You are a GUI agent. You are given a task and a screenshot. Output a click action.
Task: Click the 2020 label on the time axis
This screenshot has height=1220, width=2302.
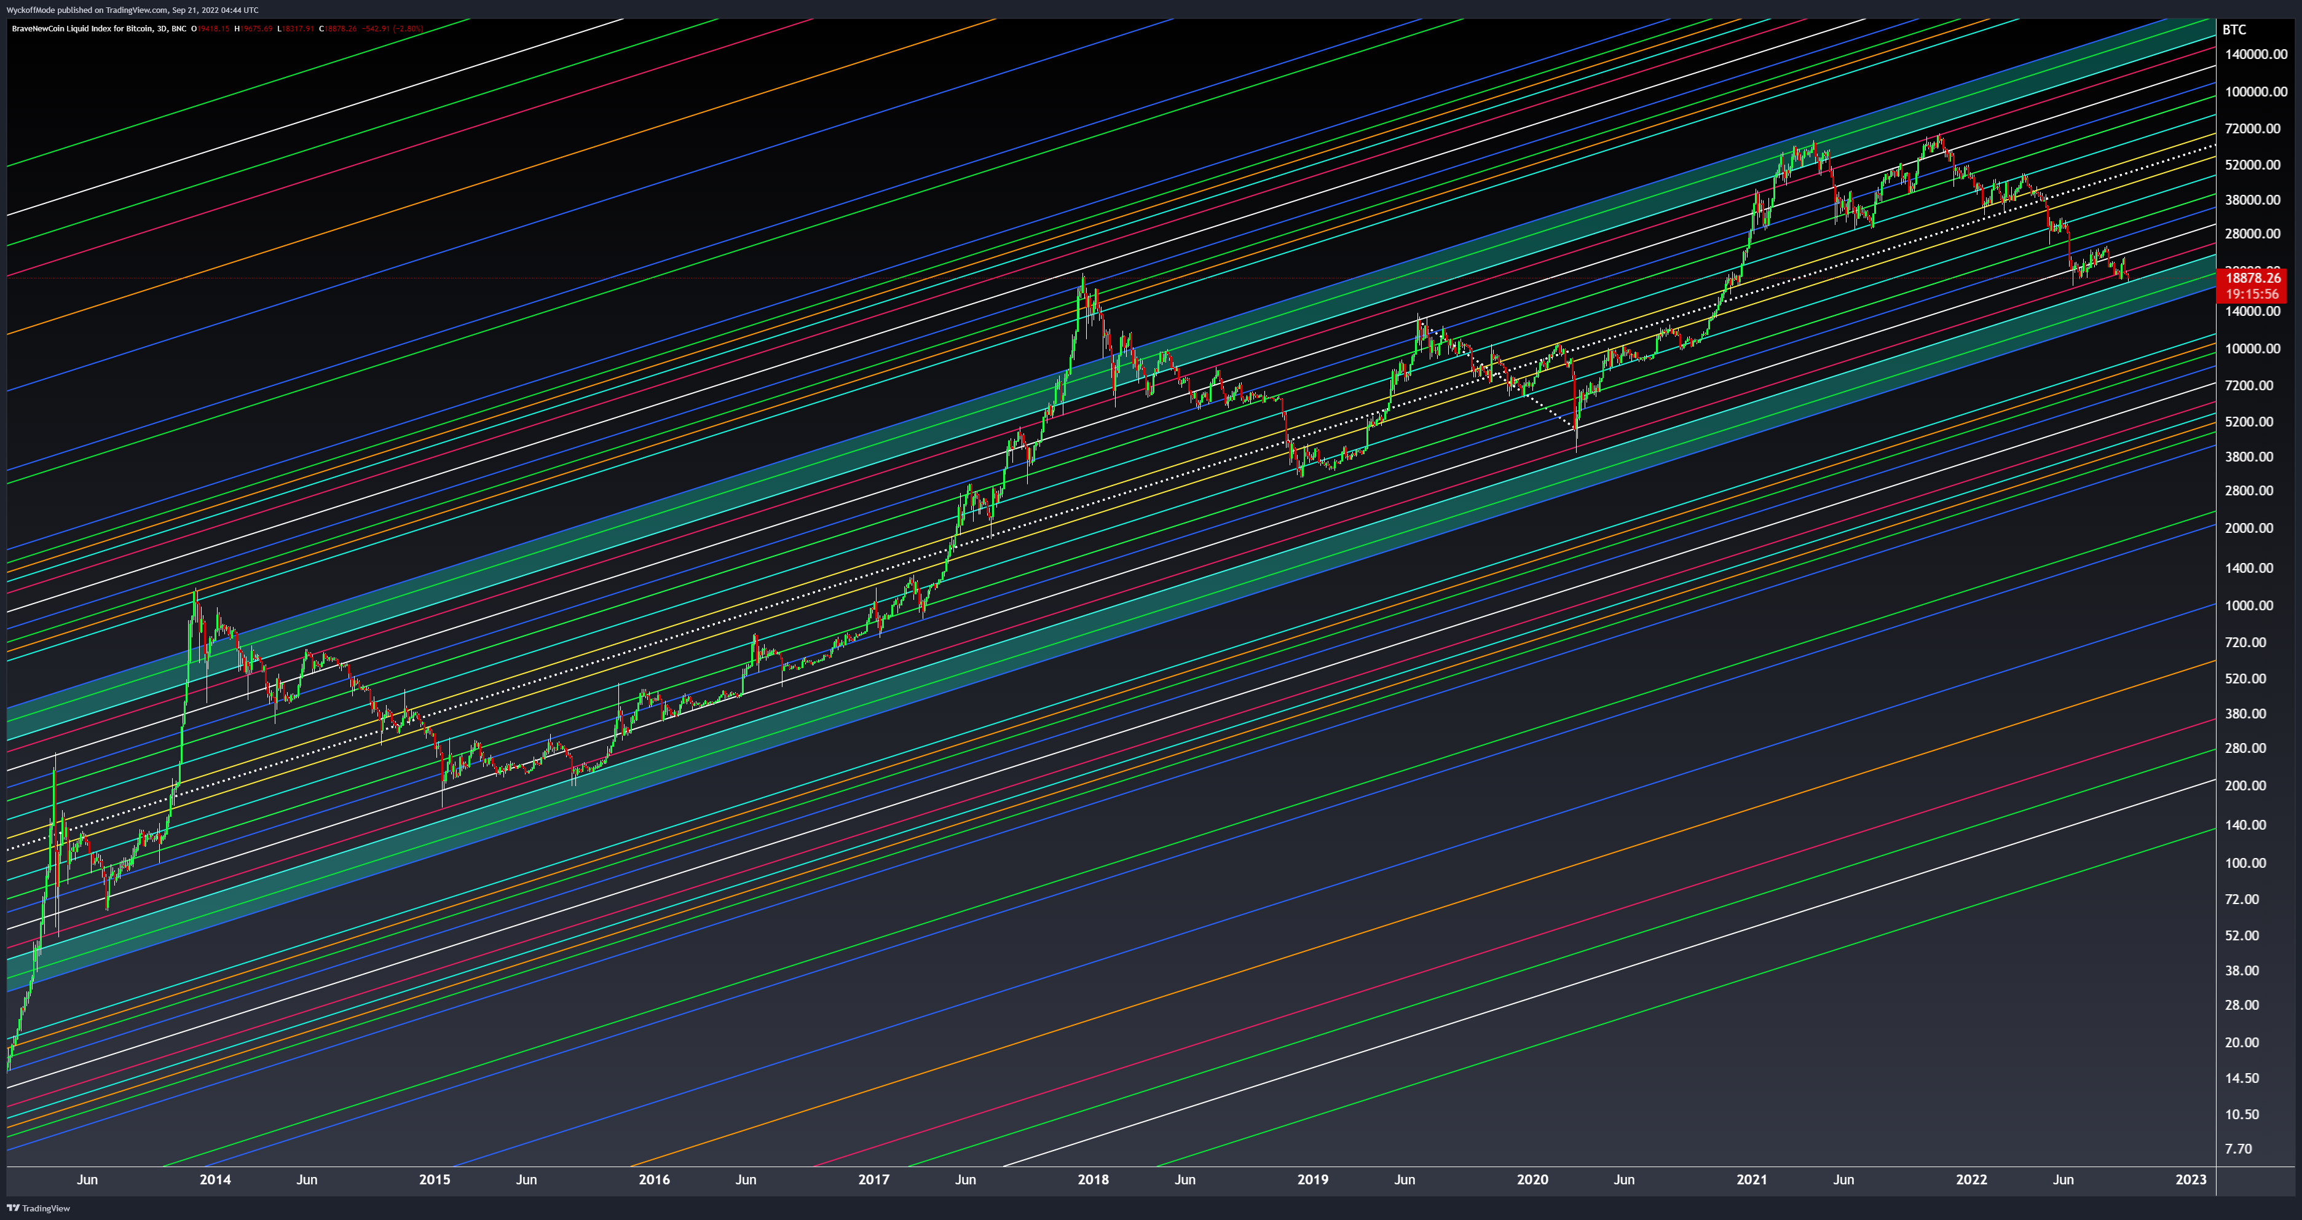tap(1532, 1179)
